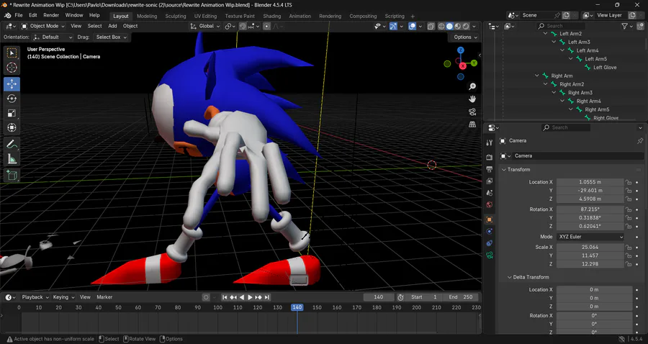
Task: Open the Render menu
Action: (51, 15)
